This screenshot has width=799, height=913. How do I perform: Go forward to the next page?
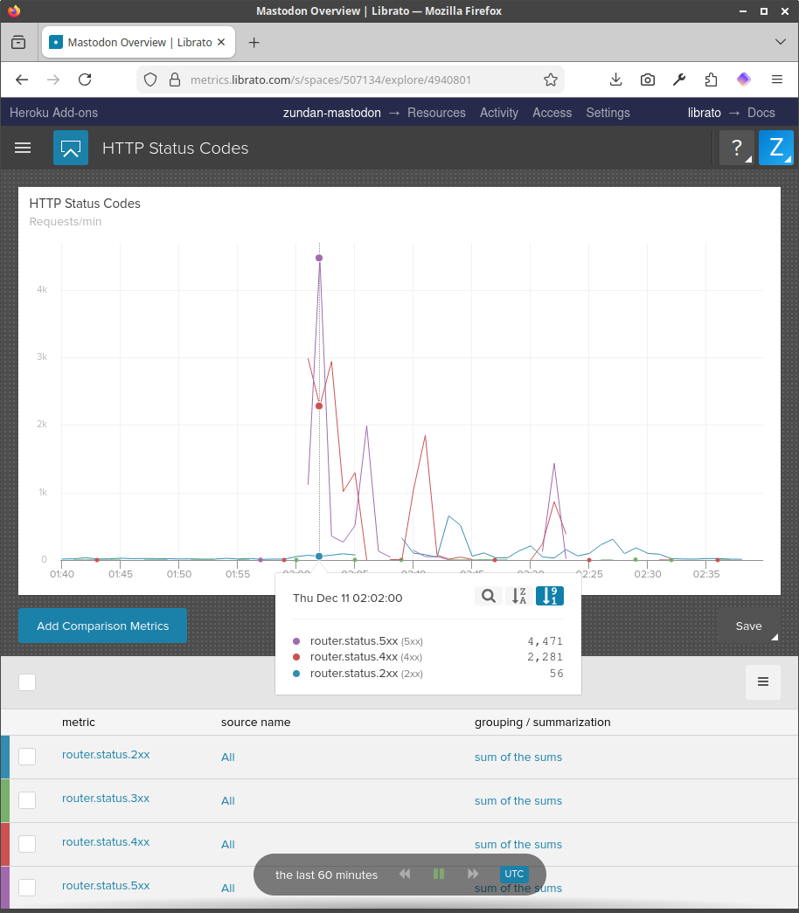53,80
